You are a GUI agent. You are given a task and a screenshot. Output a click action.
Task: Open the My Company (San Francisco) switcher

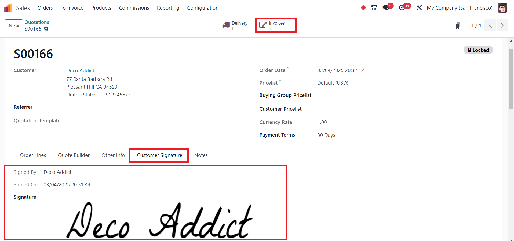point(460,8)
